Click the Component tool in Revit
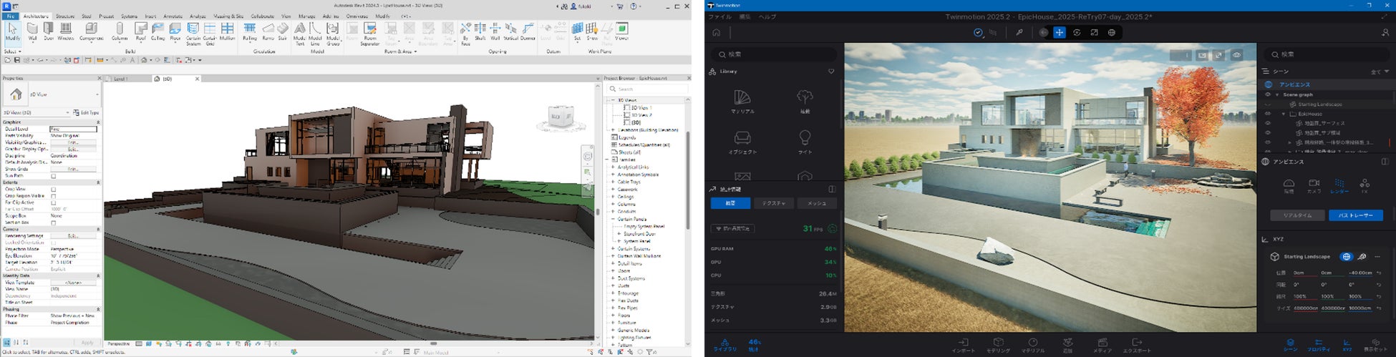Screen dimensions: 1396x357 pos(91,31)
